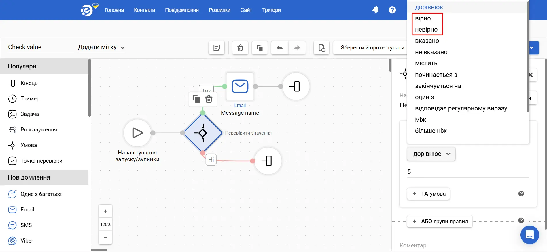Click Зберегти й протестувати button

point(372,48)
